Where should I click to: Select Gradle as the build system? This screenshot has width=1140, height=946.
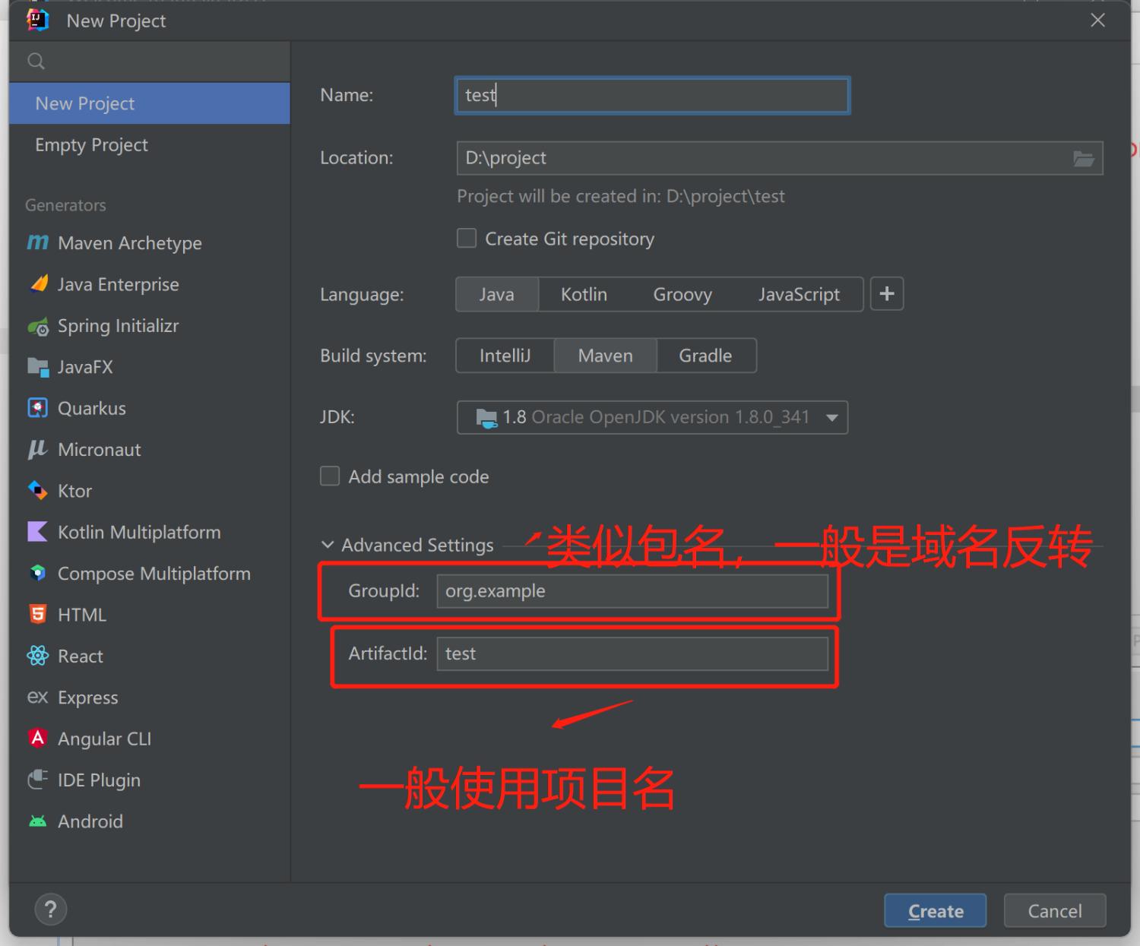(x=705, y=355)
